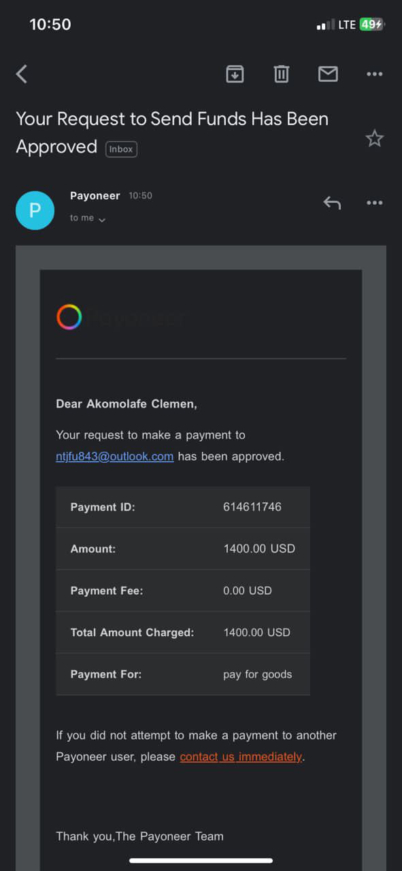
Task: Delete email with trash icon
Action: pos(282,73)
